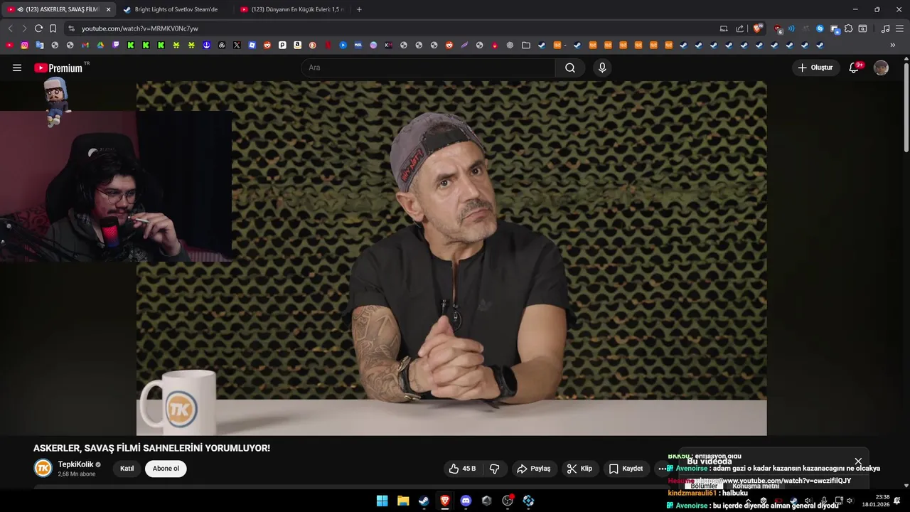910x512 pixels.
Task: Switch to Dünyanın En Küçük Evleri tab
Action: [x=293, y=9]
